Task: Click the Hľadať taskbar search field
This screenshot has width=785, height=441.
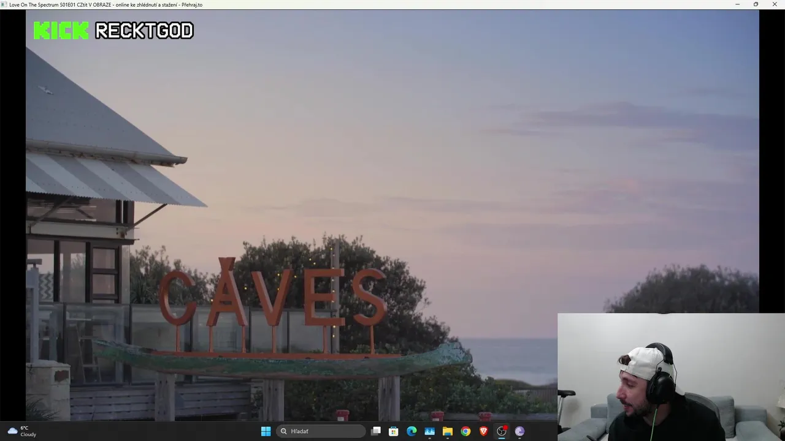Action: [321, 431]
